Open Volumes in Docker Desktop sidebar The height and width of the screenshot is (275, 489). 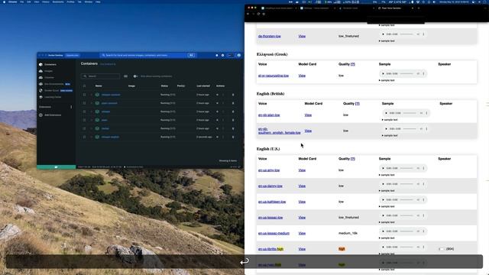click(49, 77)
